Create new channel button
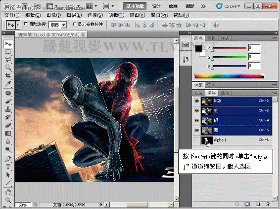Image resolution: width=280 pixels, height=209 pixels. 258,204
